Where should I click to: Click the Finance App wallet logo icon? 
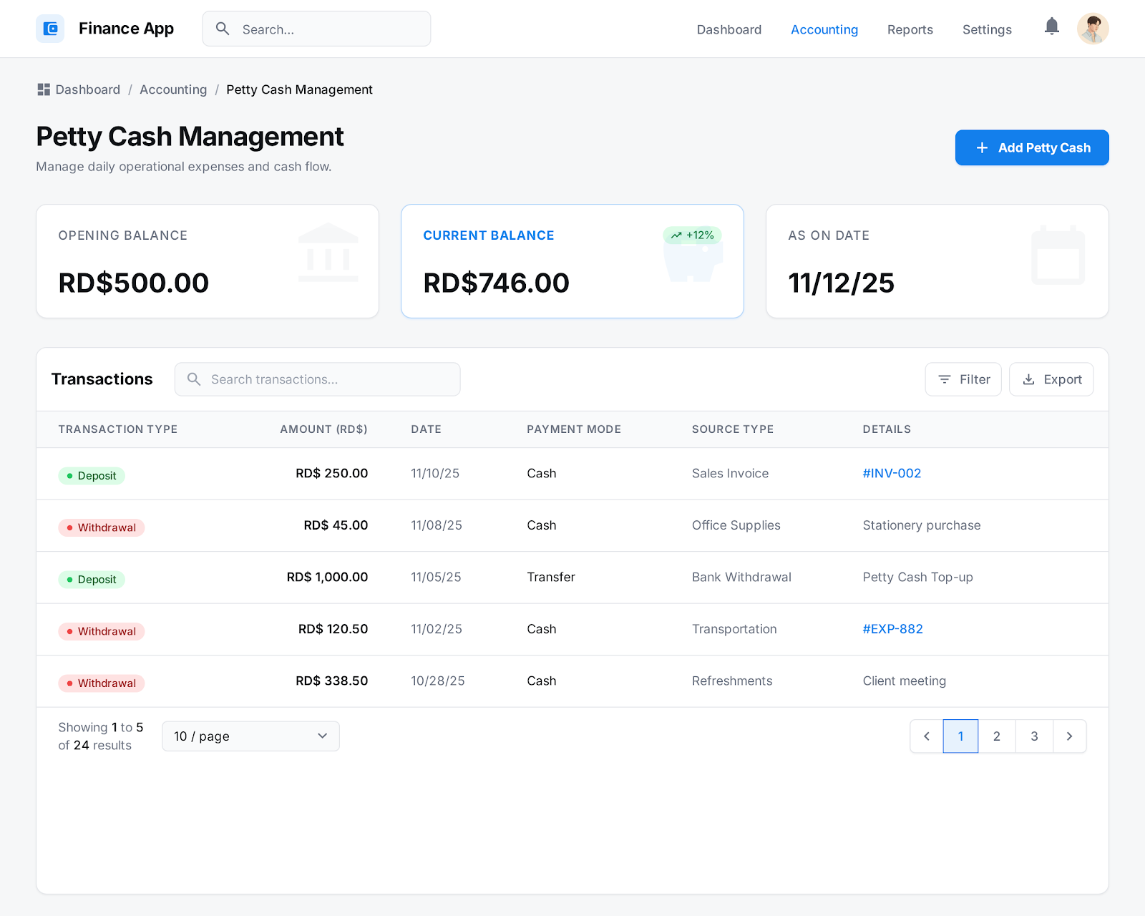(50, 29)
